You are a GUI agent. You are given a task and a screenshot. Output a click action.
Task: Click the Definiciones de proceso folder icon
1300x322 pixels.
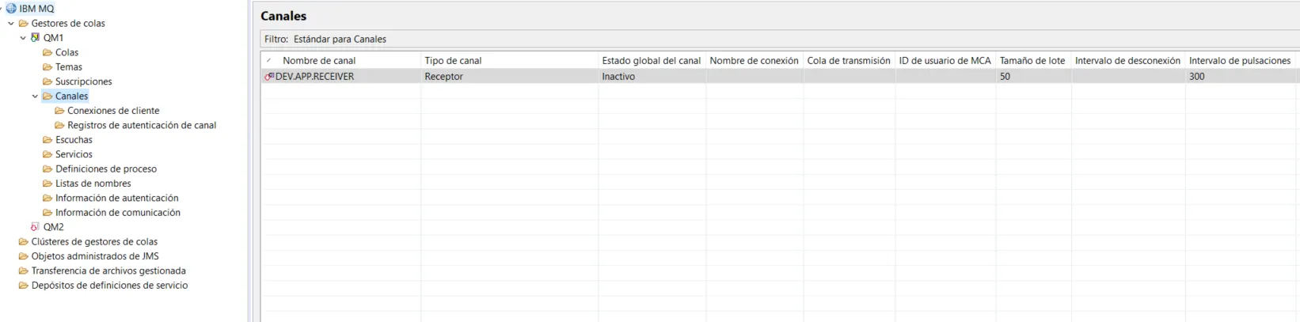point(48,169)
